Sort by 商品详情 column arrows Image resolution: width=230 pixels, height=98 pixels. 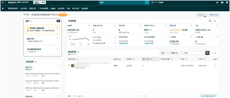(x=77, y=59)
